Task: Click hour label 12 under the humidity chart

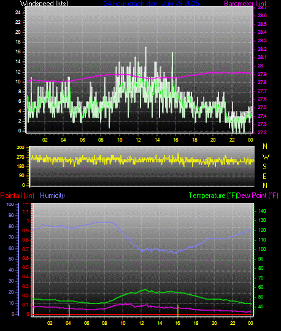Action: click(x=141, y=323)
